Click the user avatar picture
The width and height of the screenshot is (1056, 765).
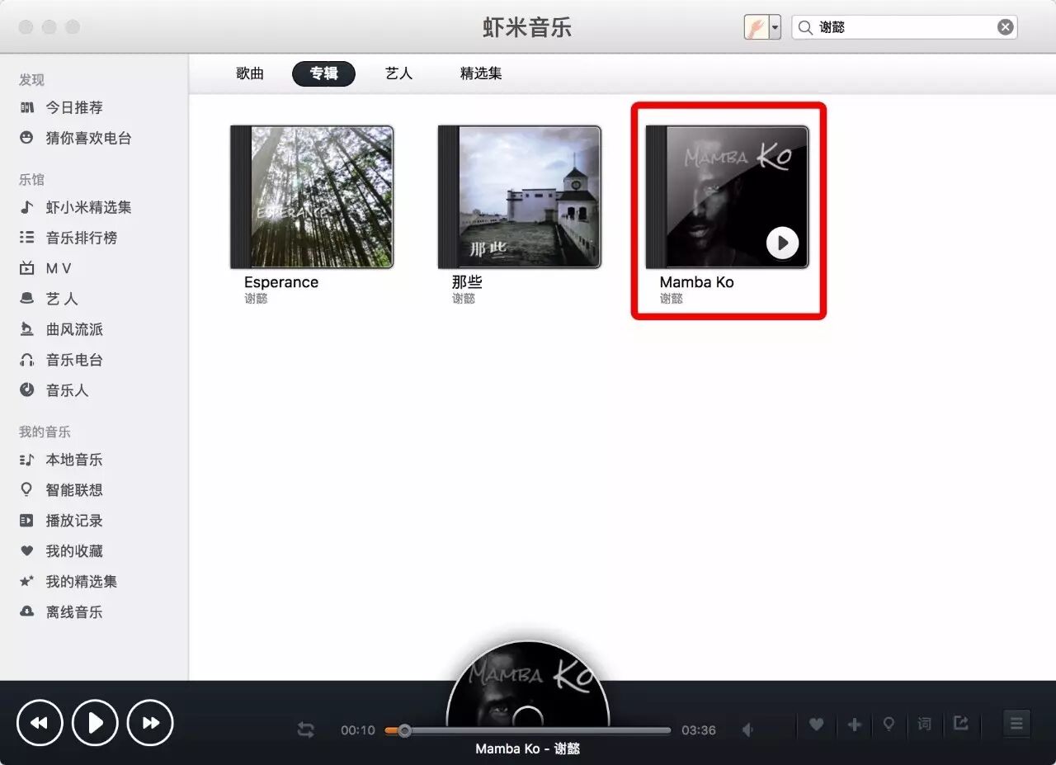coord(757,27)
